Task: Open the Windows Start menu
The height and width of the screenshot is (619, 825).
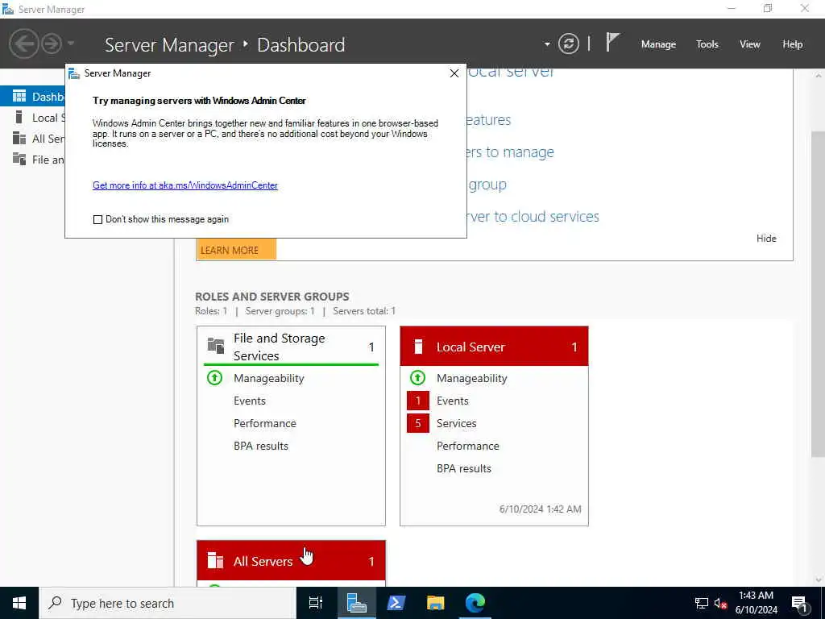Action: tap(19, 603)
